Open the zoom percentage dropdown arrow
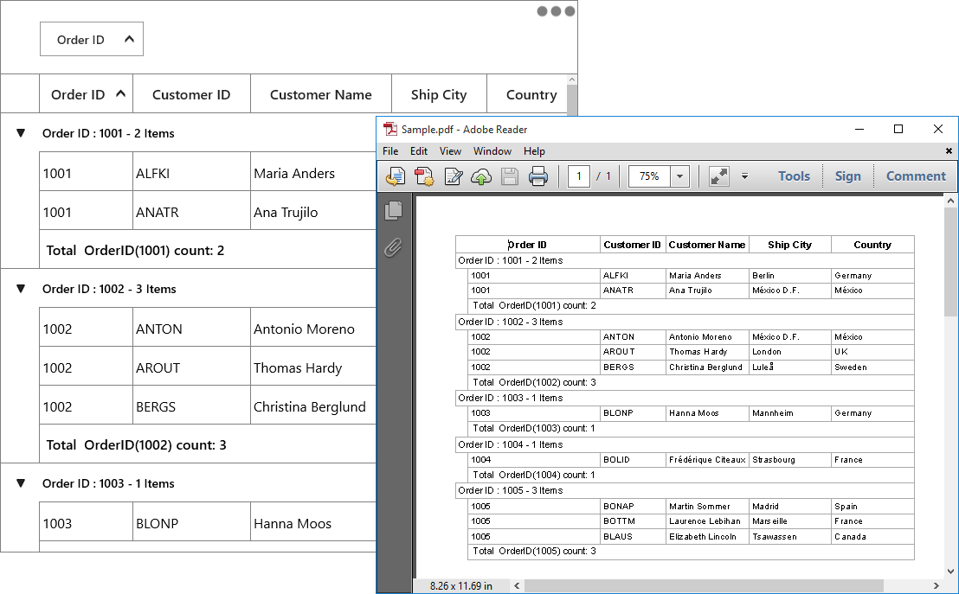This screenshot has width=959, height=594. (x=679, y=176)
